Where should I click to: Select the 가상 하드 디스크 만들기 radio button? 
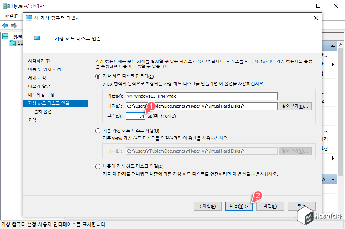pyautogui.click(x=97, y=75)
